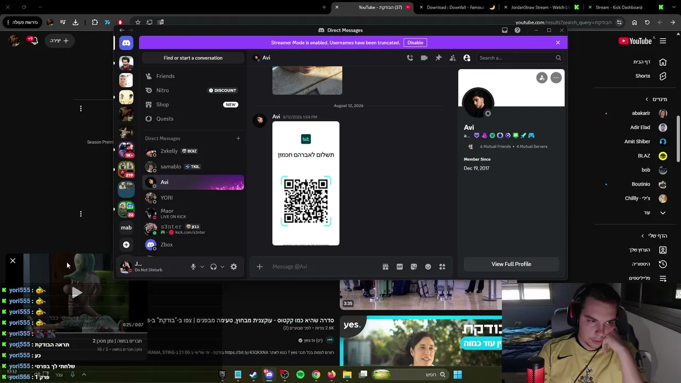Image resolution: width=681 pixels, height=383 pixels.
Task: Click the YouTube create button
Action: coord(60,41)
